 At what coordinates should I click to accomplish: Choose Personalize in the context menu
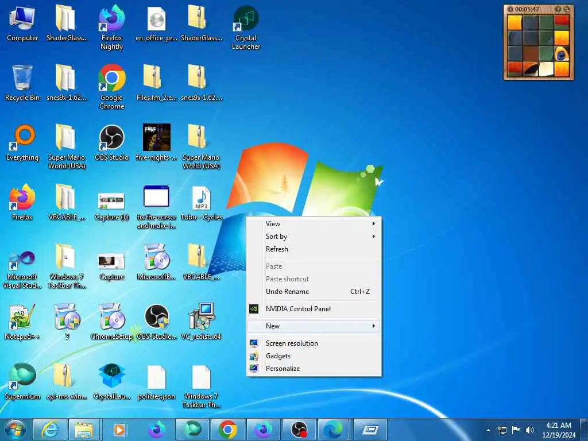tap(314, 369)
